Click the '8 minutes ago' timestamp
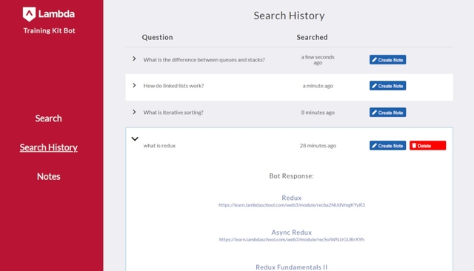The width and height of the screenshot is (474, 271). tap(318, 113)
